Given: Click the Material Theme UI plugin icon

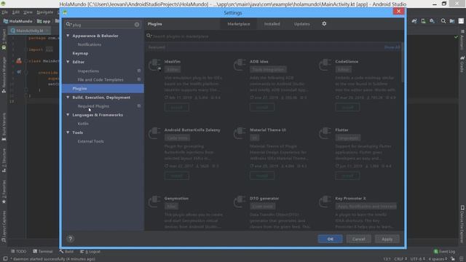Looking at the screenshot, I should click(240, 133).
